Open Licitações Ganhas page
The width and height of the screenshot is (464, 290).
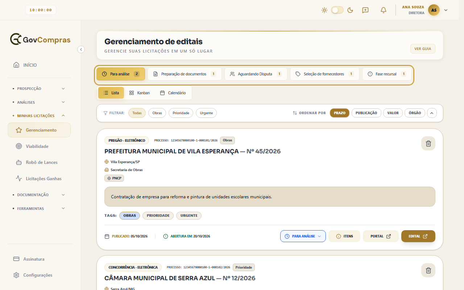(39, 179)
